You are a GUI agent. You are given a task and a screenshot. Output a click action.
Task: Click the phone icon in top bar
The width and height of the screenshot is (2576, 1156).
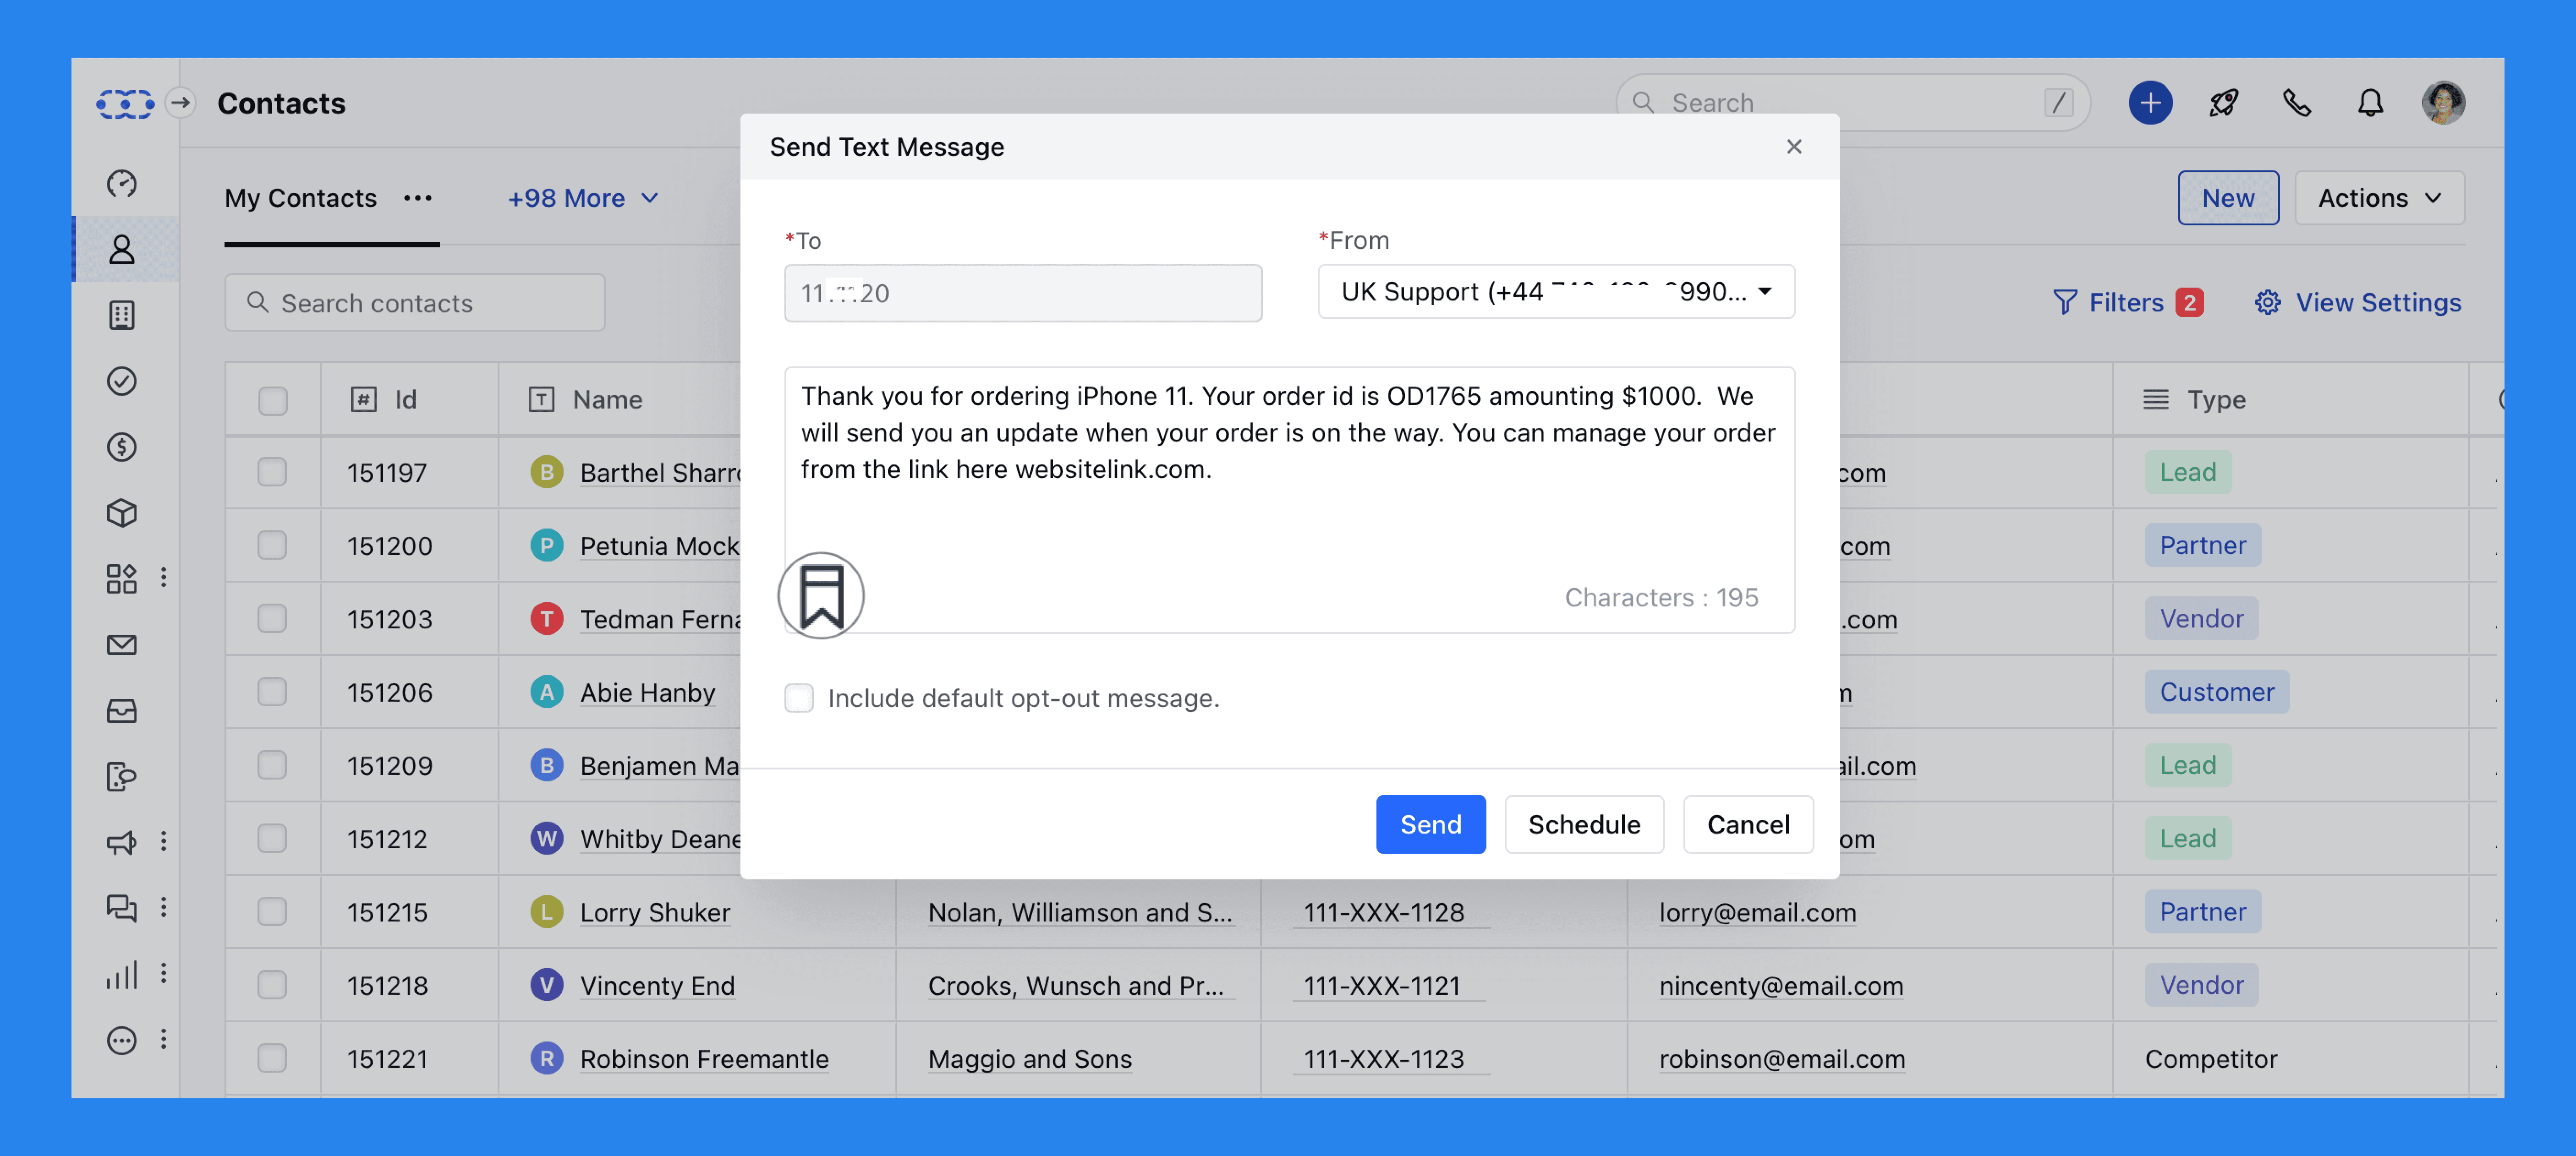point(2296,102)
